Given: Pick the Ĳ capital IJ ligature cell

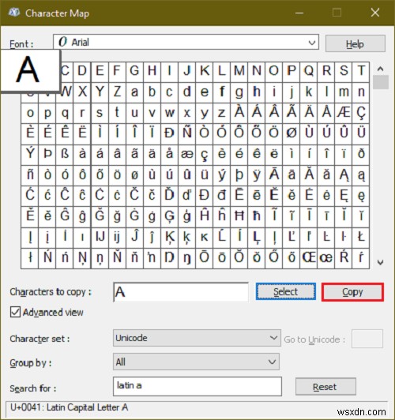Looking at the screenshot, I should click(100, 238).
